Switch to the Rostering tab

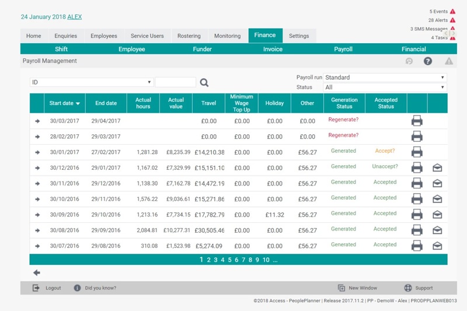click(x=189, y=36)
